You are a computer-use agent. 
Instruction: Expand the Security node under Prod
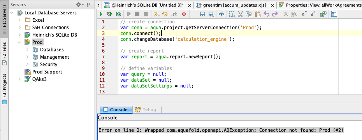28,64
